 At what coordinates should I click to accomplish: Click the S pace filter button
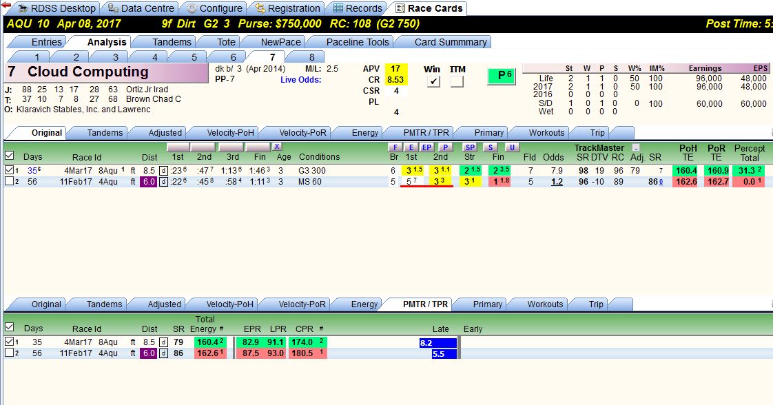pos(490,147)
